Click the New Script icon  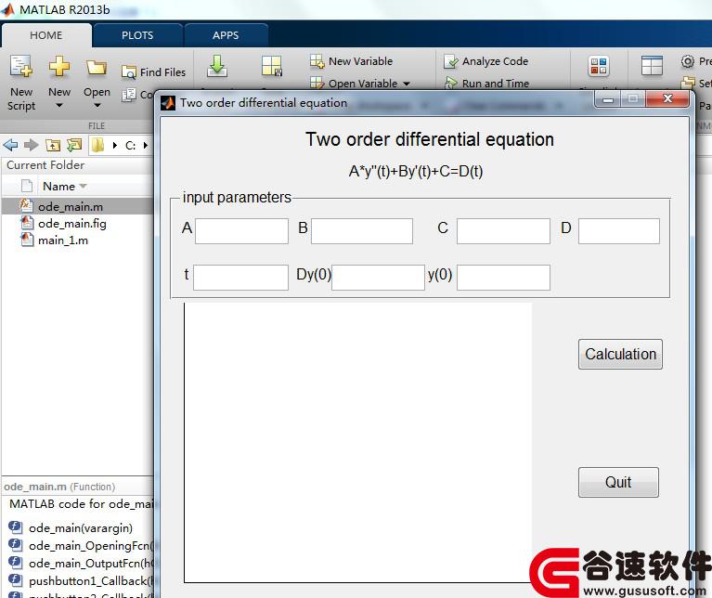[21, 66]
